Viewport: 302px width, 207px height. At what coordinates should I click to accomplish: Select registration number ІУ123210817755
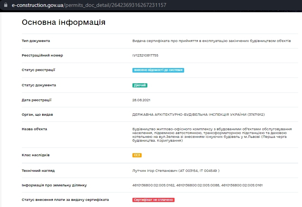145,55
